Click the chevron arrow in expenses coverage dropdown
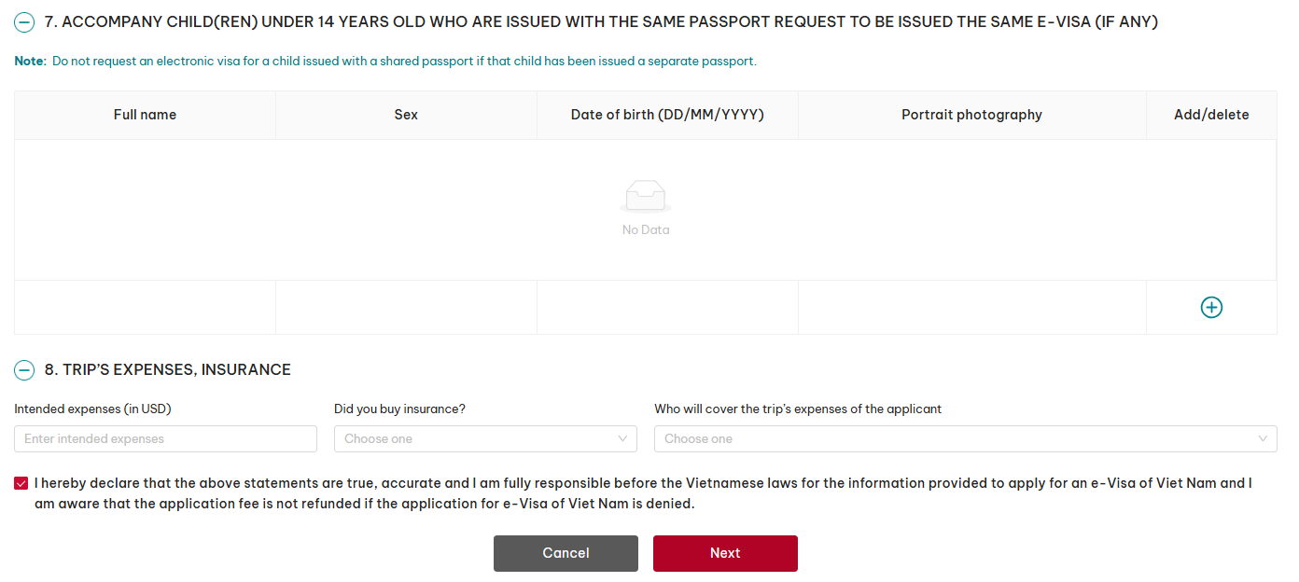 click(1263, 438)
